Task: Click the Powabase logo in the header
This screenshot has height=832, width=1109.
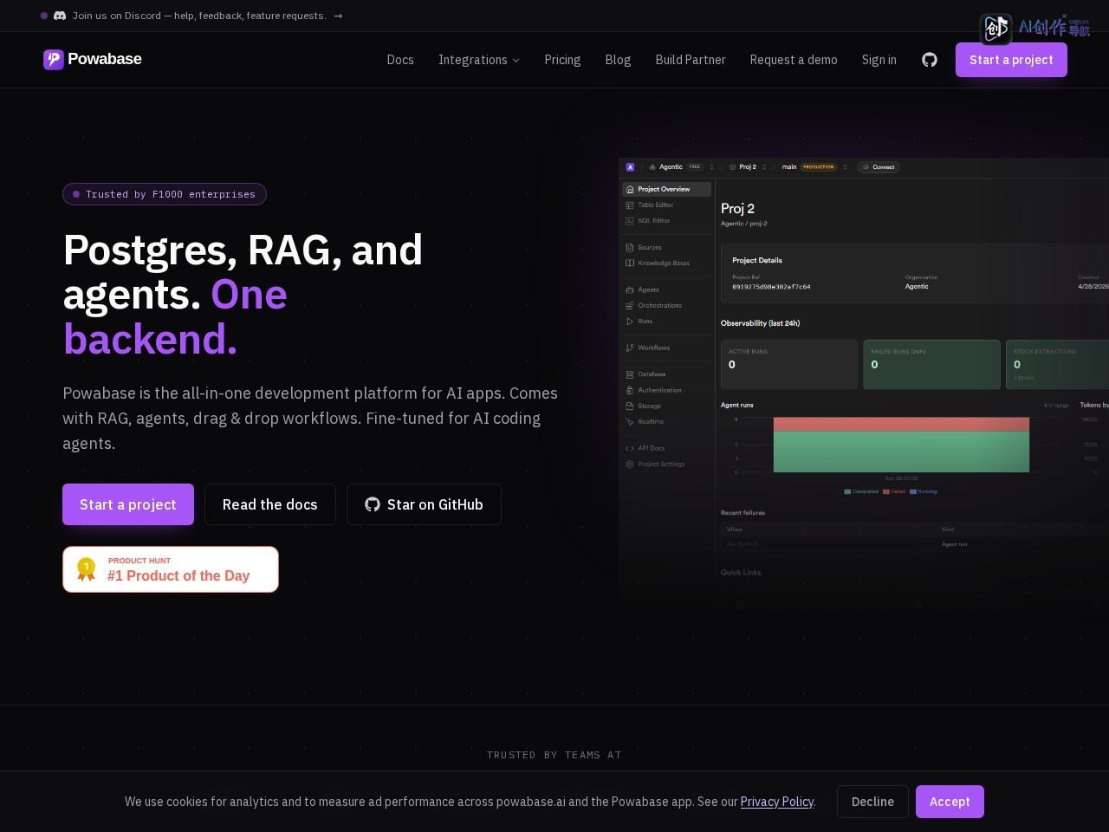Action: click(92, 59)
